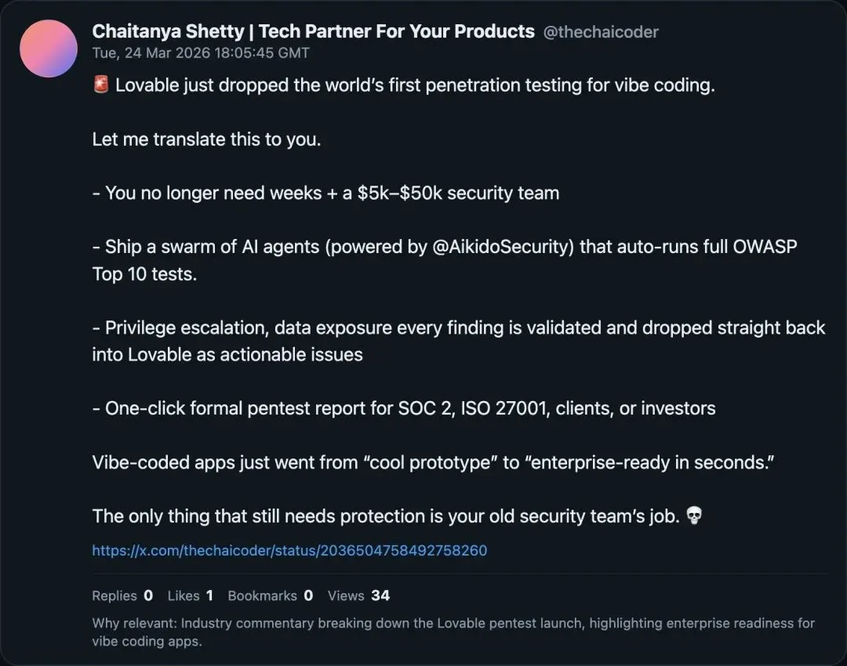
Task: Click the 'Let me translate this to you' line
Action: pos(206,139)
